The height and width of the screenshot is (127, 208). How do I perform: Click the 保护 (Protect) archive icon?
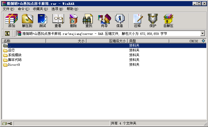pos(153,21)
